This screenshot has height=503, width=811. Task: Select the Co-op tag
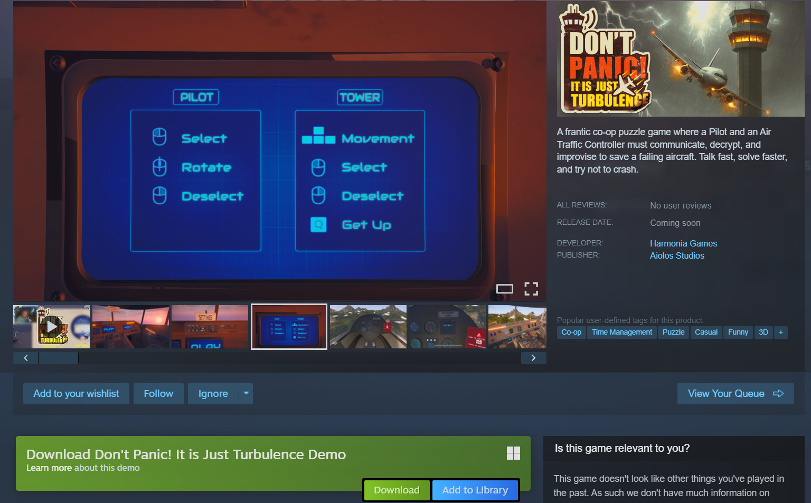571,332
